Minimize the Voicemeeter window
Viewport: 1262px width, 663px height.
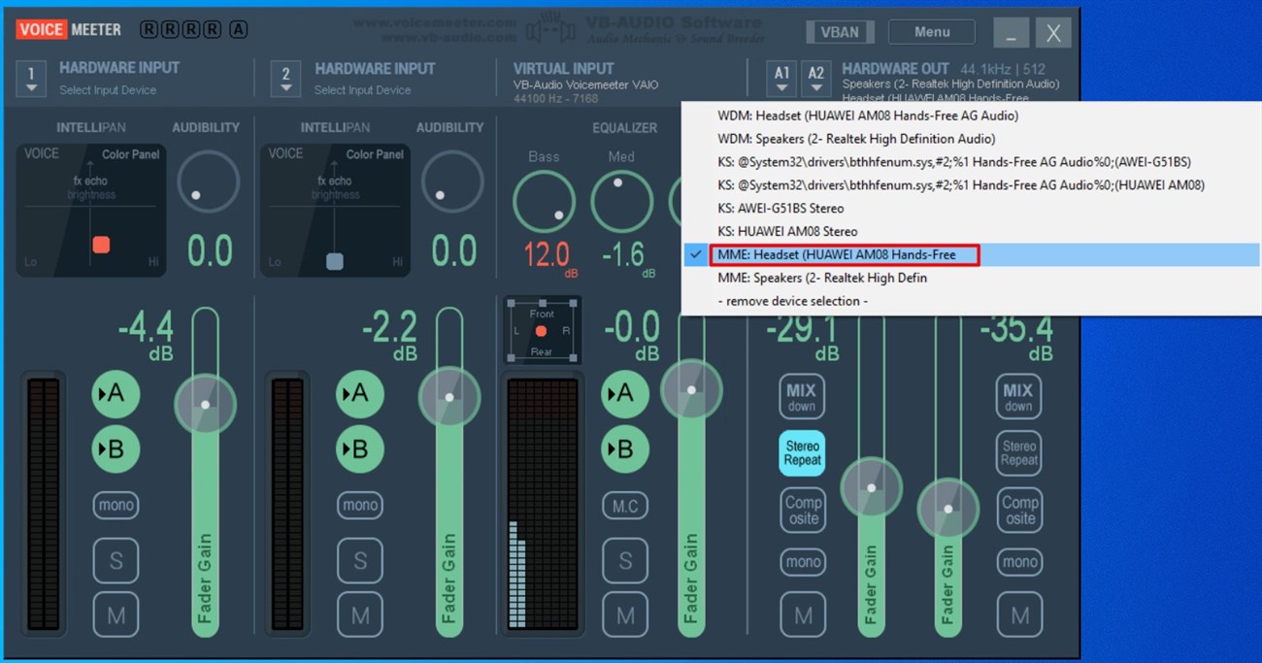click(1012, 33)
